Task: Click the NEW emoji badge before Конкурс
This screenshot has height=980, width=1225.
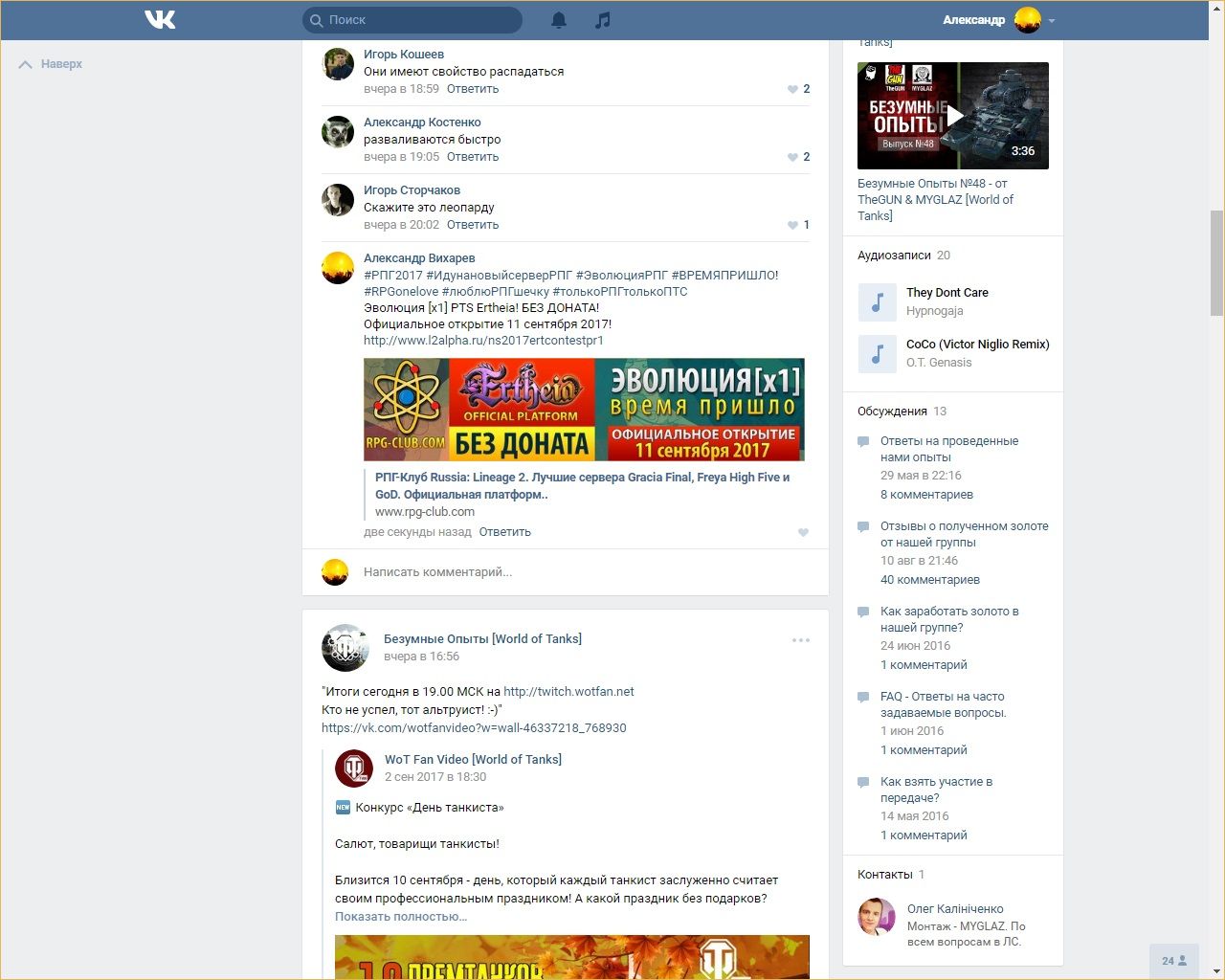Action: pos(343,808)
